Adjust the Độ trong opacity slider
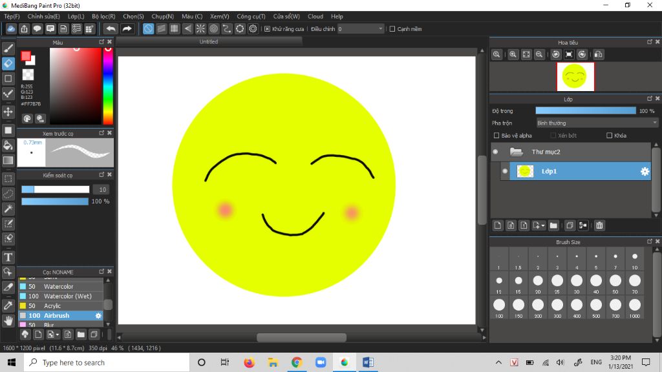Viewport: 662px width, 372px height. pyautogui.click(x=586, y=111)
